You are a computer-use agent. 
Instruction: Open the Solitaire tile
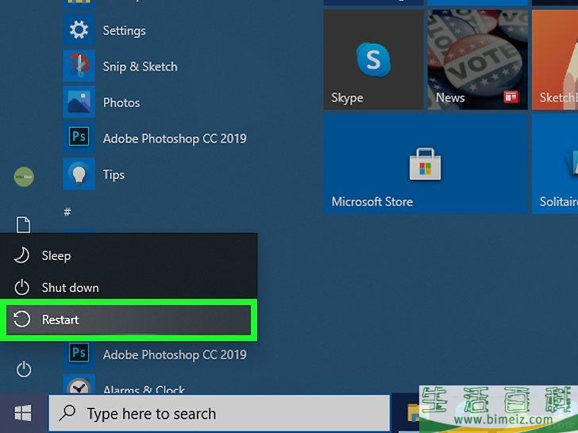pyautogui.click(x=556, y=163)
